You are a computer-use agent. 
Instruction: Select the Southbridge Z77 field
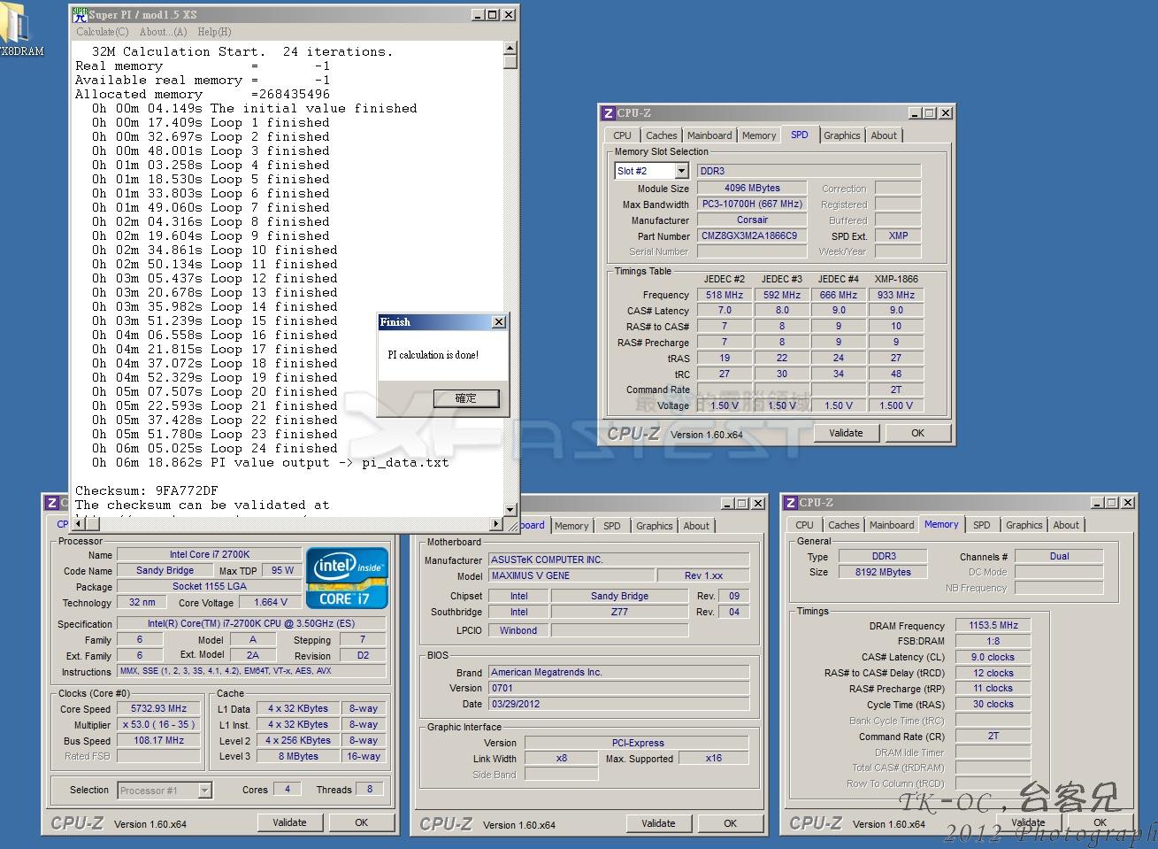619,612
